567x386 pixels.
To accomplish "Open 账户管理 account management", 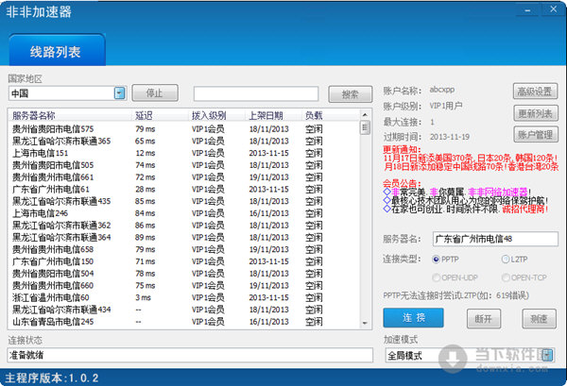I will (x=534, y=136).
